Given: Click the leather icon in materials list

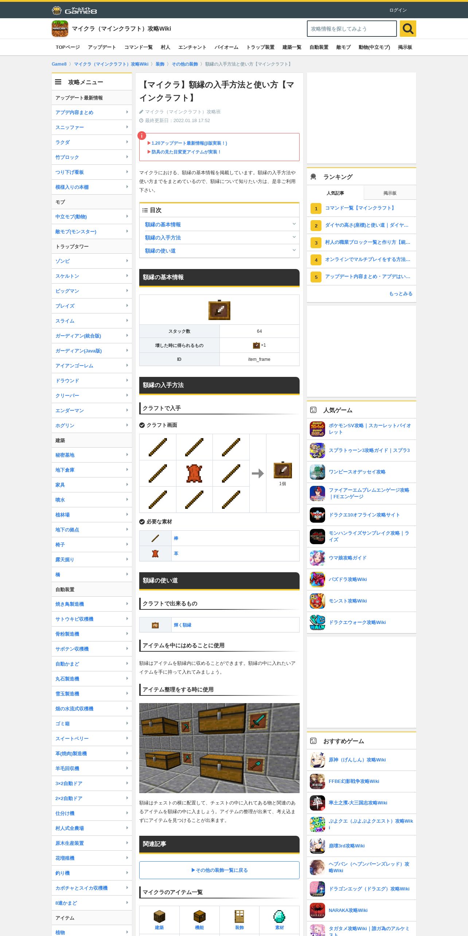Looking at the screenshot, I should [155, 554].
